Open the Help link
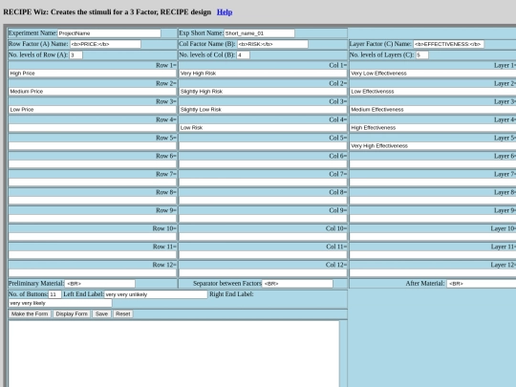The height and width of the screenshot is (387, 516). point(225,12)
